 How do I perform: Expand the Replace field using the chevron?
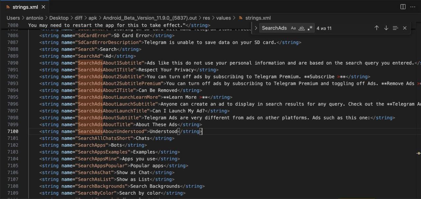(256, 28)
